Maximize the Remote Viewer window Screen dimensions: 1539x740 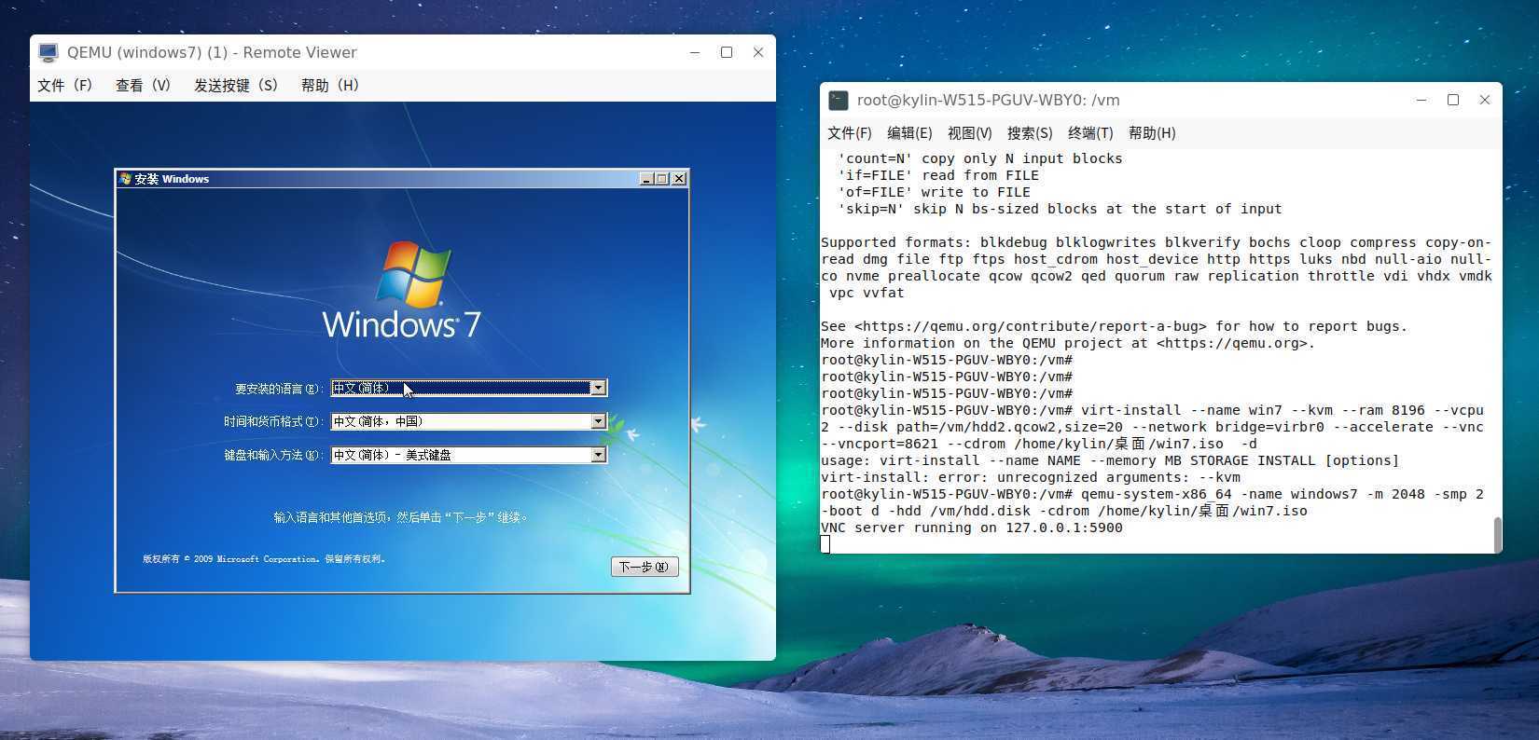point(727,52)
